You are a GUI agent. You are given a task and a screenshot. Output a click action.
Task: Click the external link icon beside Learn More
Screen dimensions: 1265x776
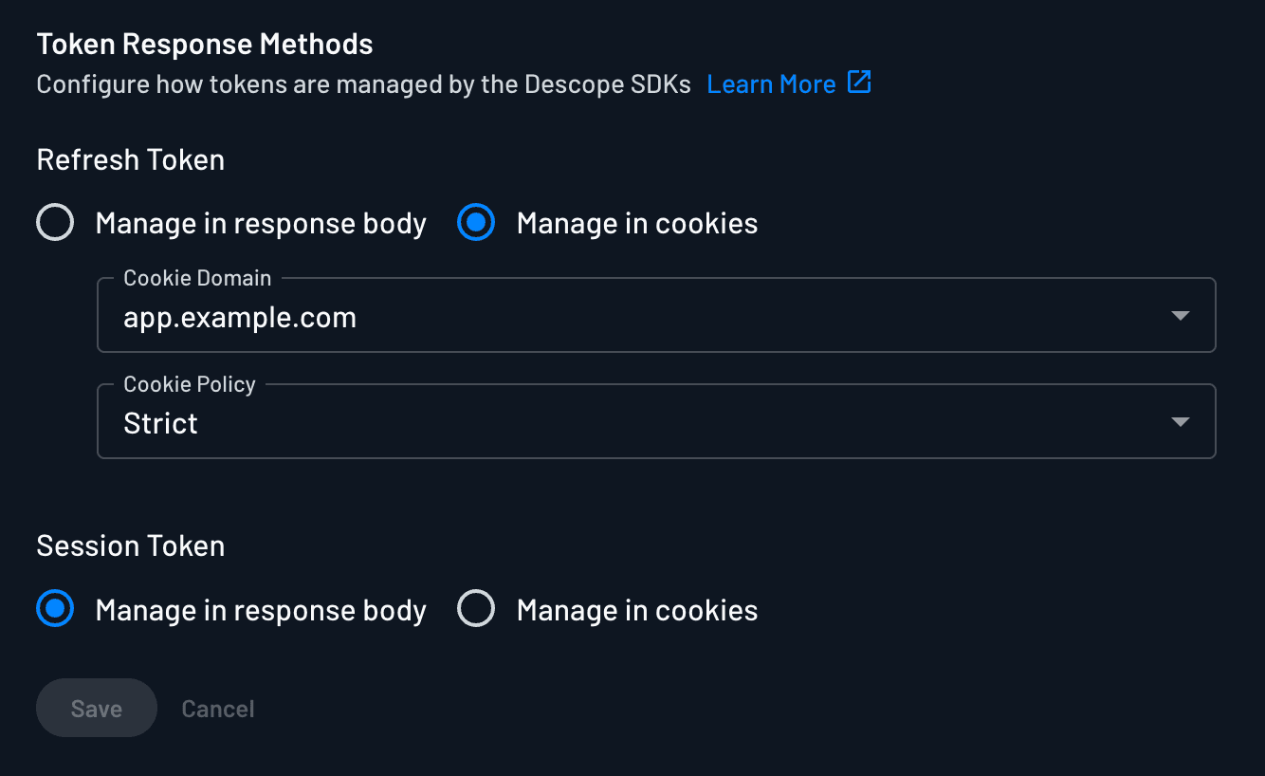pyautogui.click(x=859, y=83)
